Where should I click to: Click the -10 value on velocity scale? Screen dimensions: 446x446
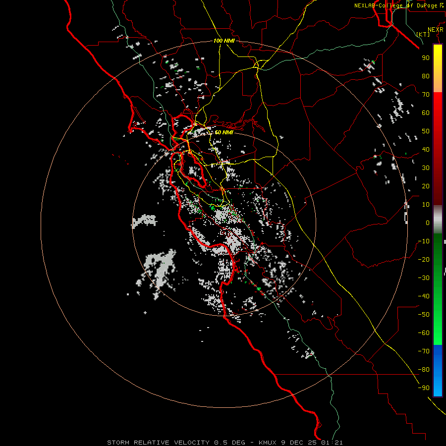(x=424, y=241)
